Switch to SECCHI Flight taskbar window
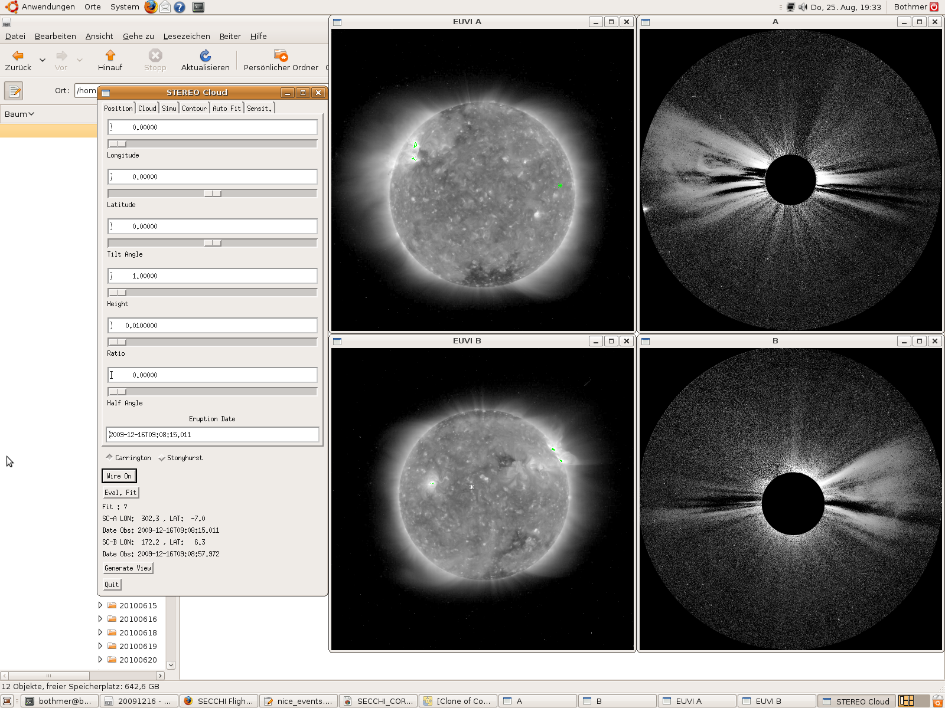Viewport: 945px width, 708px height. pos(219,701)
